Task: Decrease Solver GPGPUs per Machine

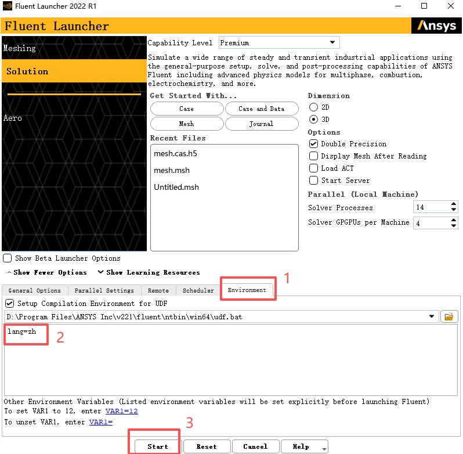Action: (x=454, y=226)
